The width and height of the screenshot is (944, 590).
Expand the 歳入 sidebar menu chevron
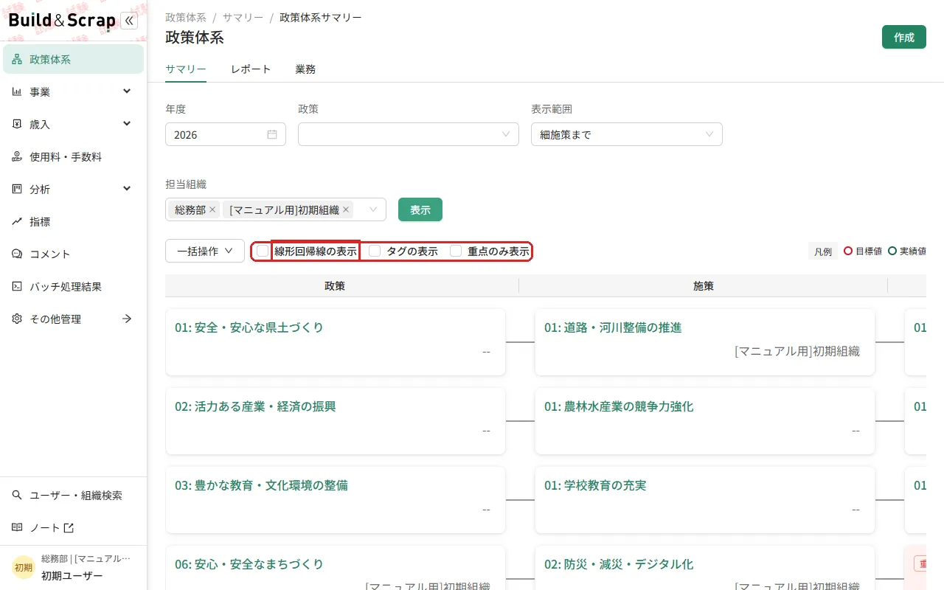tap(127, 124)
